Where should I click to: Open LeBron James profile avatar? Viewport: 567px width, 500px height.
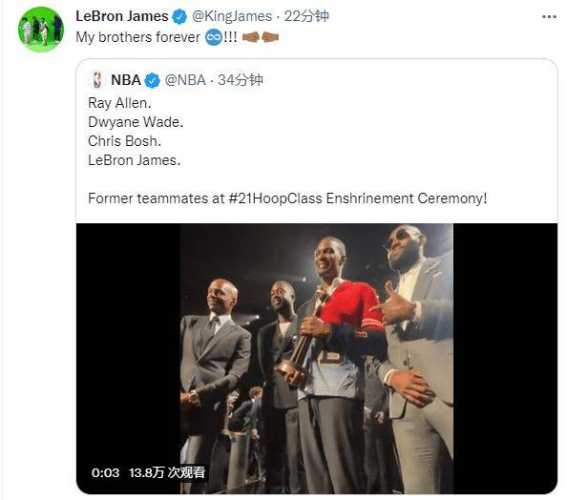click(41, 30)
